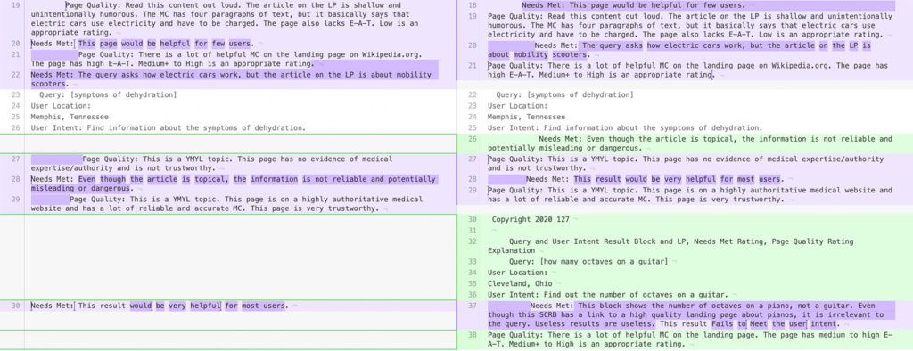
Task: Click right pane line 38 'medium to high E-A-T' text
Action: point(690,340)
